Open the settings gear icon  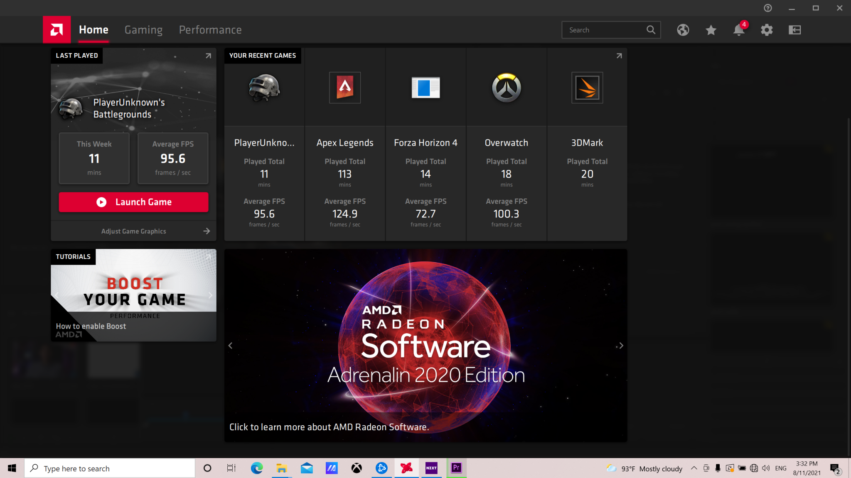767,30
